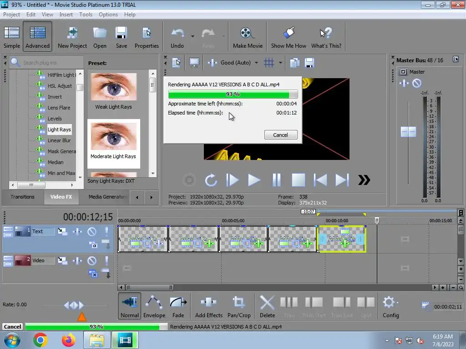Delete the selected clip

[267, 306]
